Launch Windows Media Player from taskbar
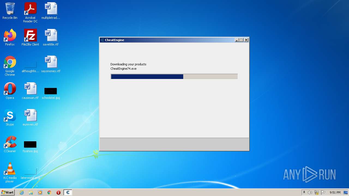Image resolution: width=349 pixels, height=196 pixels. tap(40, 192)
